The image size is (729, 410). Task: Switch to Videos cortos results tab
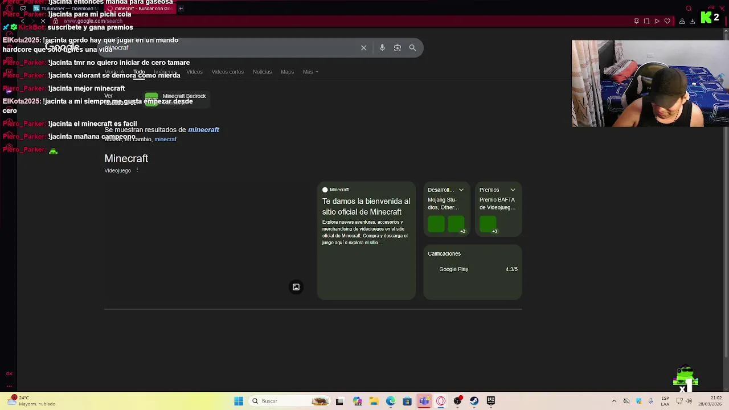(x=227, y=72)
